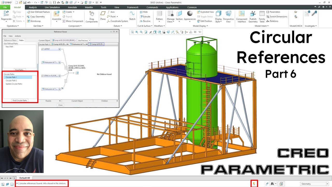Open Actions menu in Reference Viewer
332x187 pixels.
(x=18, y=36)
